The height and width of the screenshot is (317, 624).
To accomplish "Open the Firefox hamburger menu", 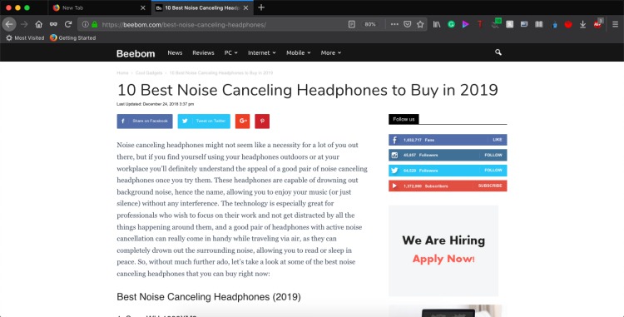I will point(615,24).
